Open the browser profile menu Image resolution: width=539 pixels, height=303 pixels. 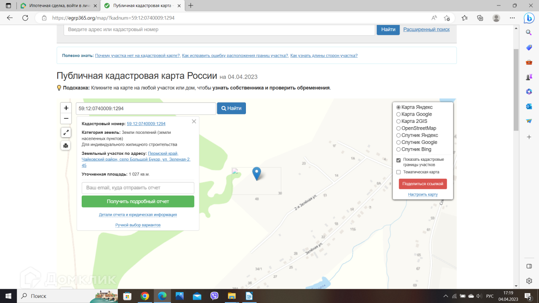click(x=496, y=18)
